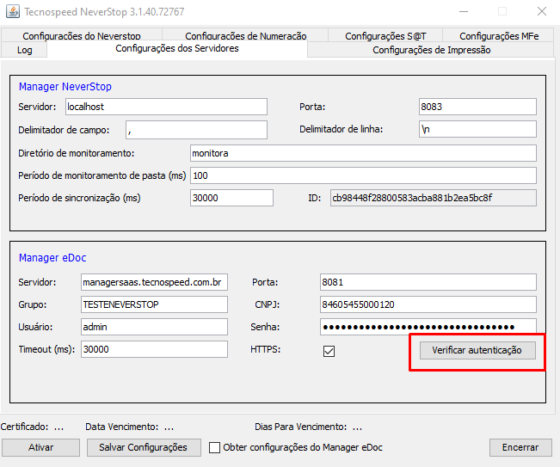
Task: Click the Timeout (ms) field
Action: click(154, 349)
